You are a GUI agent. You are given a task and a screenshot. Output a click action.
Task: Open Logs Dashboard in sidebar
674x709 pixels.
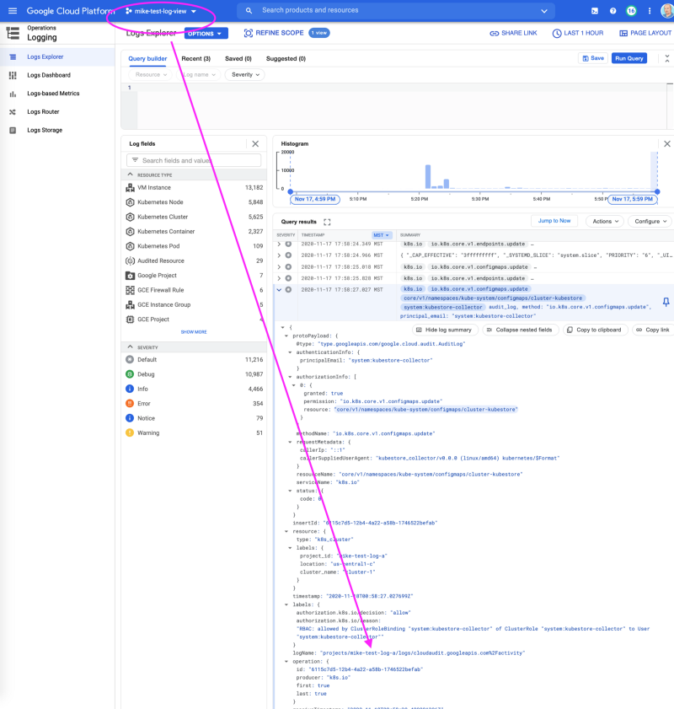pos(57,75)
